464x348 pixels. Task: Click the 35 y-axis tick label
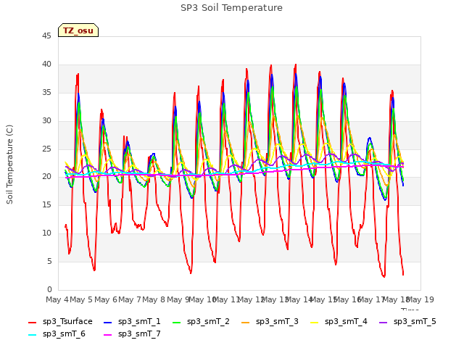46,93
